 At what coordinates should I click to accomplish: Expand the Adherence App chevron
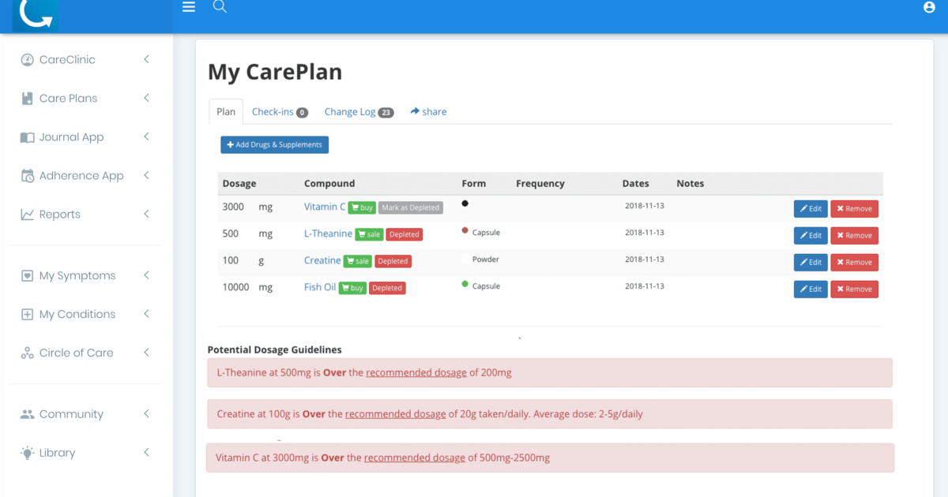[146, 175]
